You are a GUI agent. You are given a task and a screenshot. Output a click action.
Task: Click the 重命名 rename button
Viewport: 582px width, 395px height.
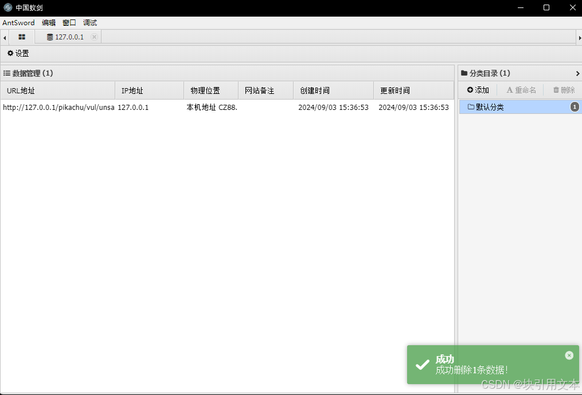521,90
